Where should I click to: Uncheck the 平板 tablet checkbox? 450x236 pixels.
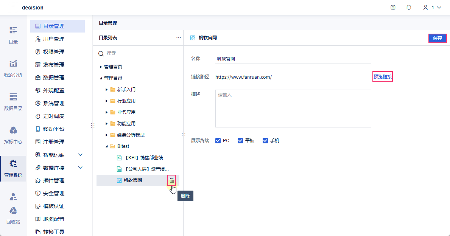(x=240, y=141)
